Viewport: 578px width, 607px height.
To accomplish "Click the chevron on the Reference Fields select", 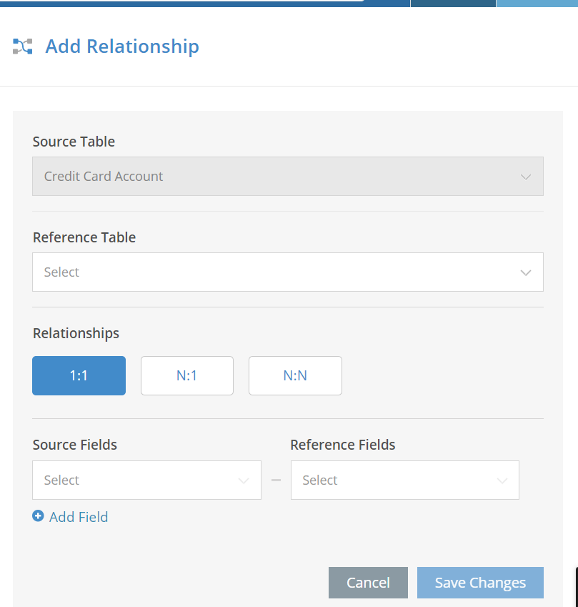I will tap(502, 480).
